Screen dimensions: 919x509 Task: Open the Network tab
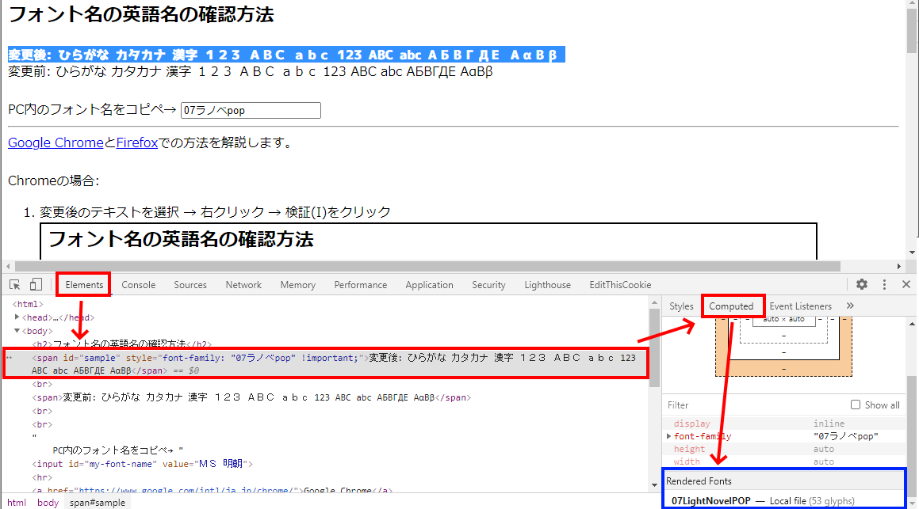coord(243,285)
